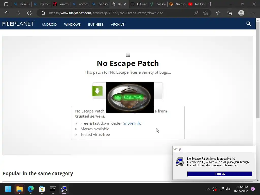This screenshot has height=195, width=260.
Task: Click the page vertical scrollbar thumb
Action: (x=258, y=71)
